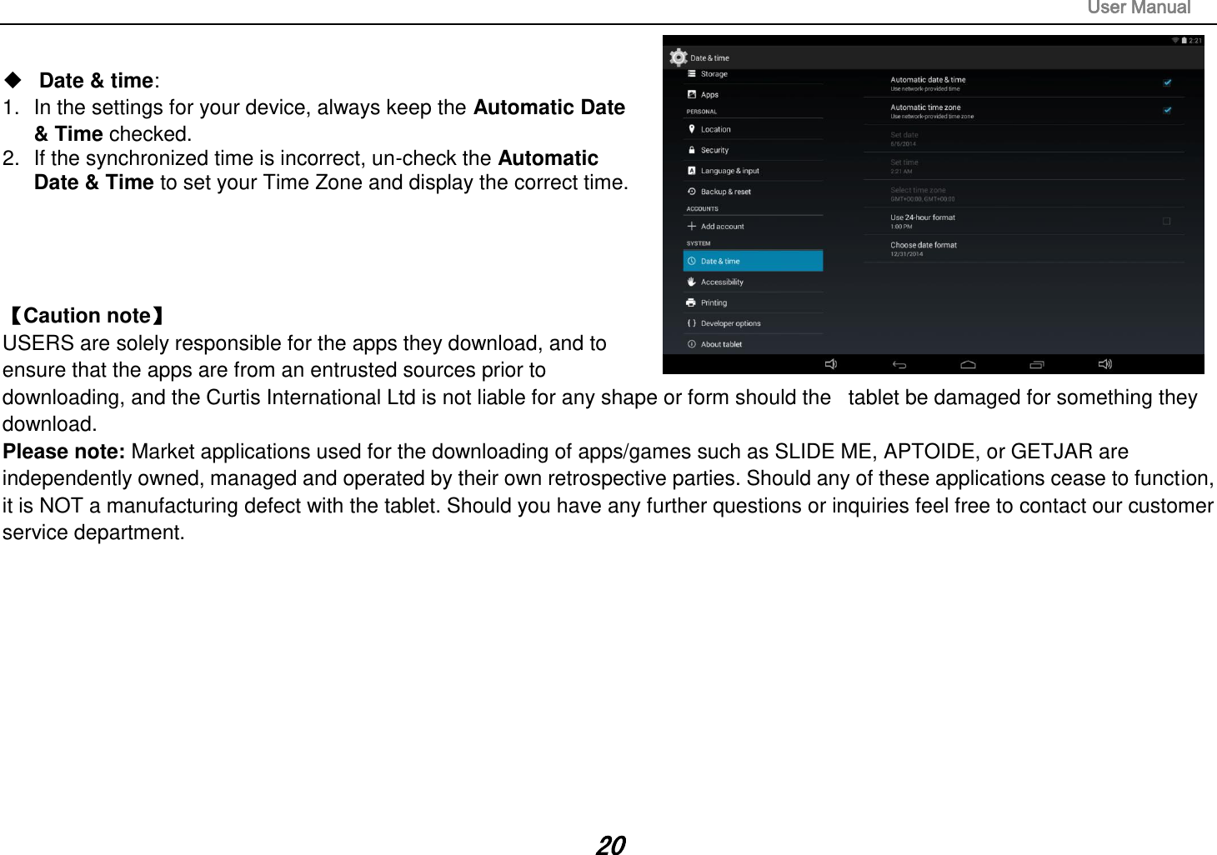Click the diamond bullet before Date & time
1217x855 pixels.
click(x=13, y=79)
